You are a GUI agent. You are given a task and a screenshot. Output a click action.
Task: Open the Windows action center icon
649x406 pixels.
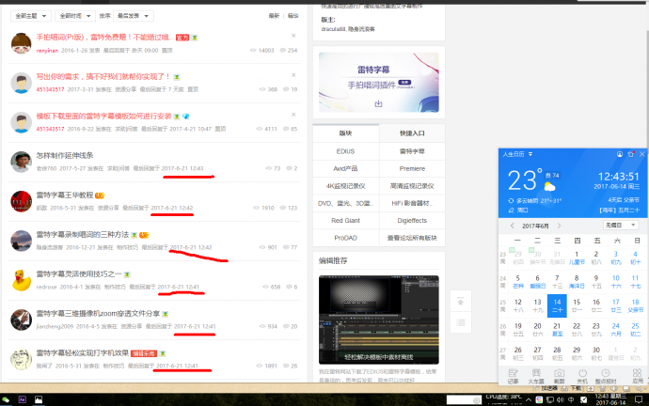[639, 399]
